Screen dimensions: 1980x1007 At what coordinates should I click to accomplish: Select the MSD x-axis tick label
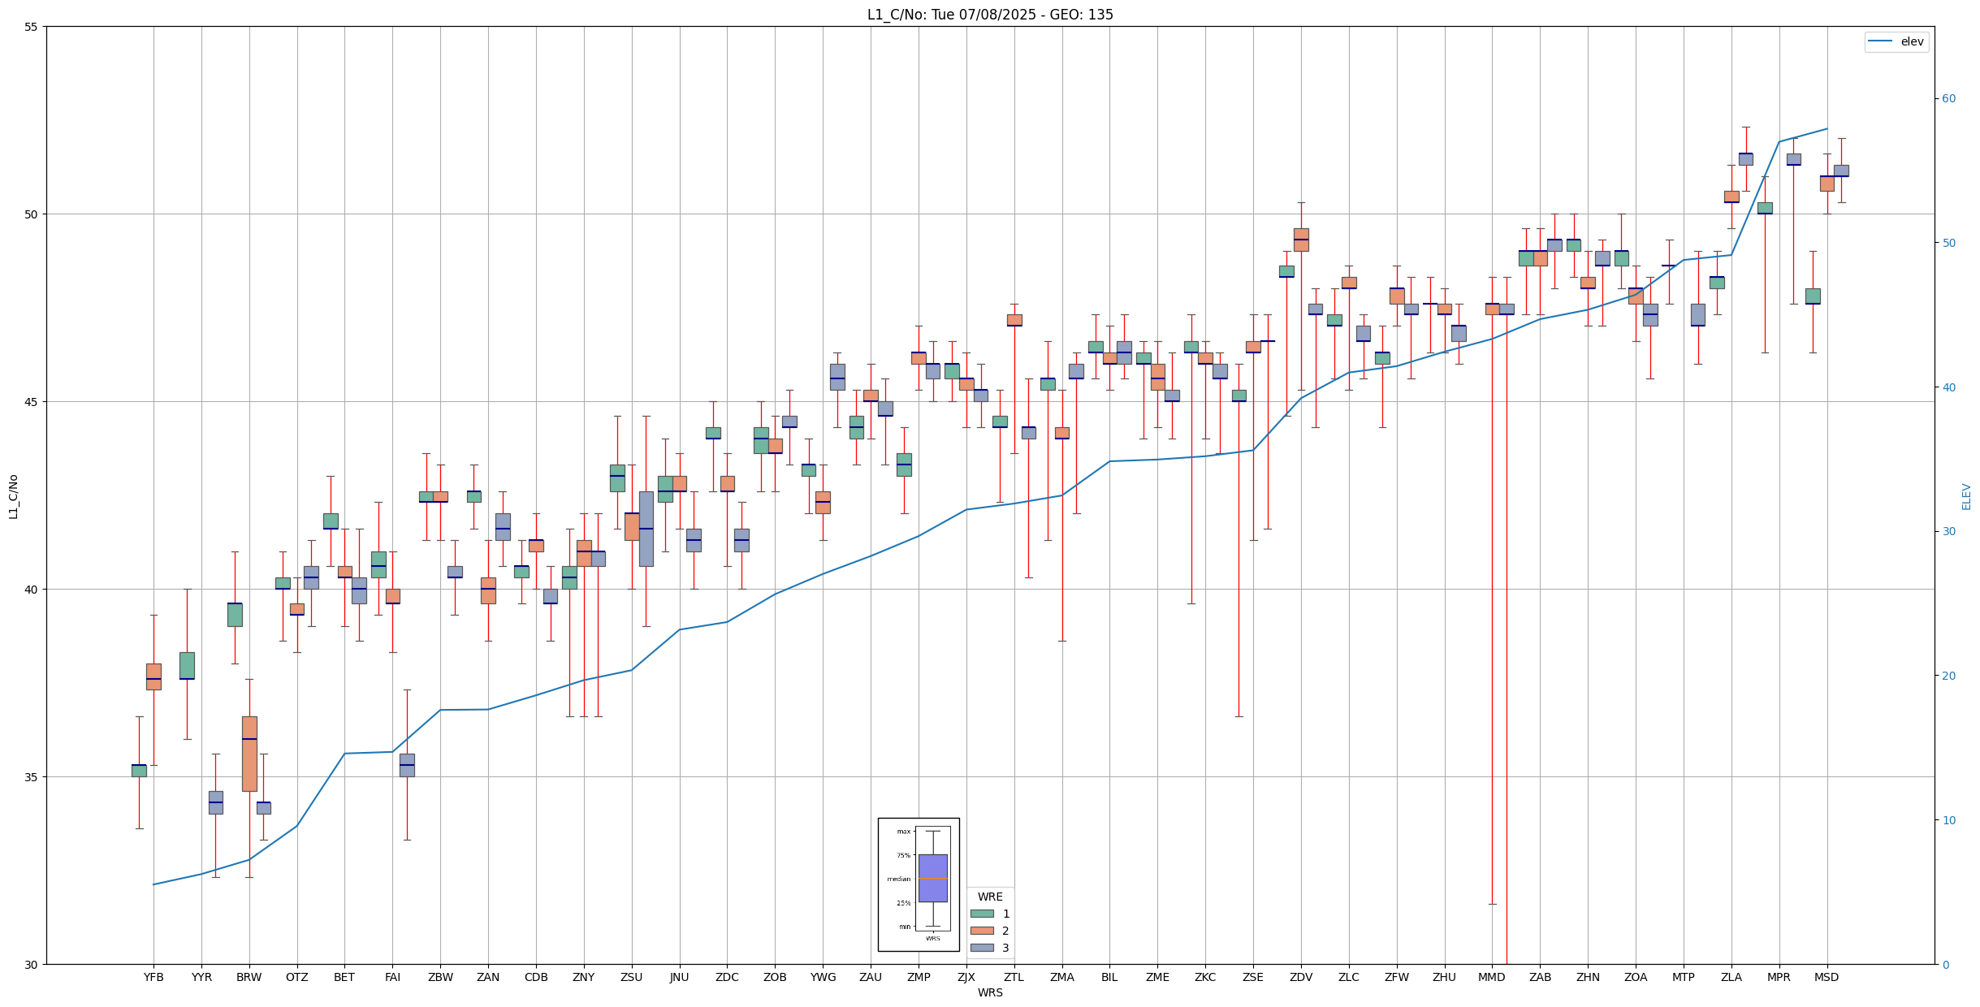click(1827, 977)
